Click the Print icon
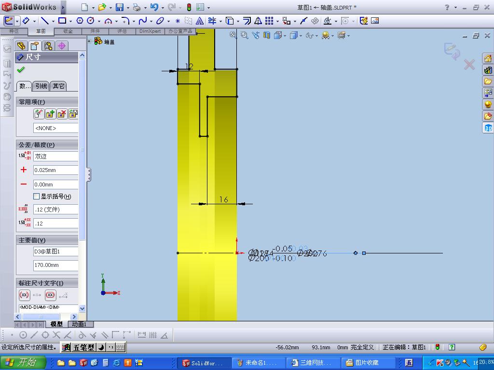The width and height of the screenshot is (494, 370). 137,7
